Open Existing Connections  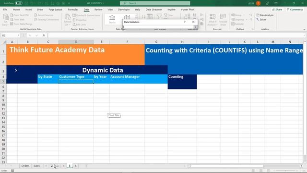point(47,19)
